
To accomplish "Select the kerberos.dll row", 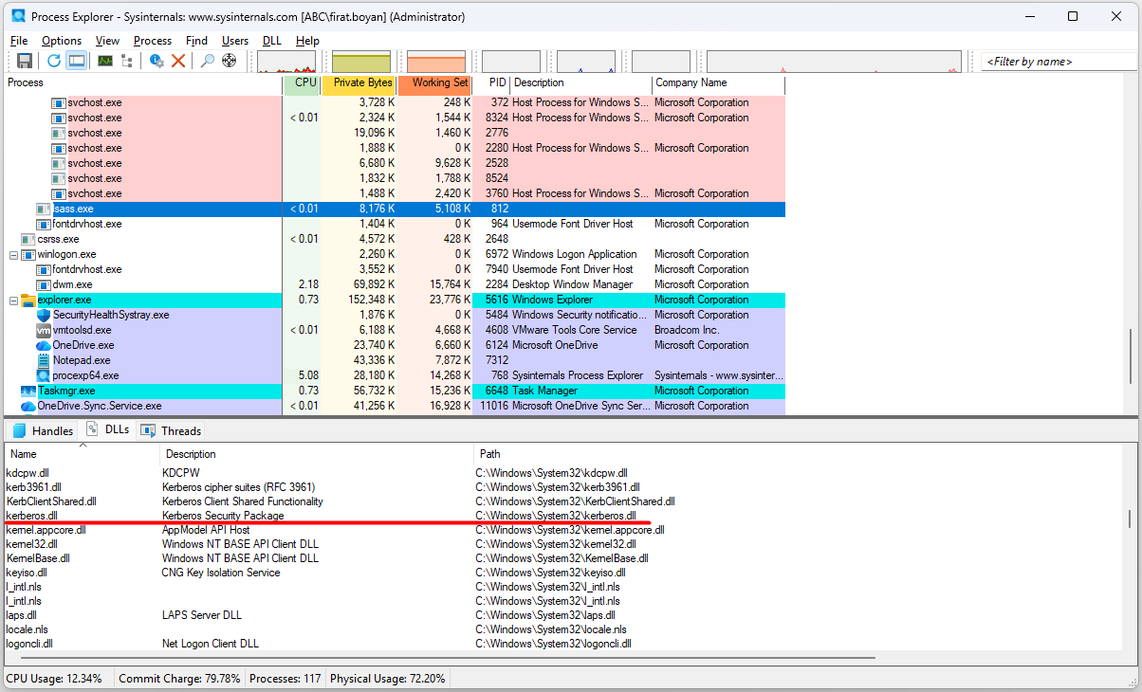I will pos(564,516).
